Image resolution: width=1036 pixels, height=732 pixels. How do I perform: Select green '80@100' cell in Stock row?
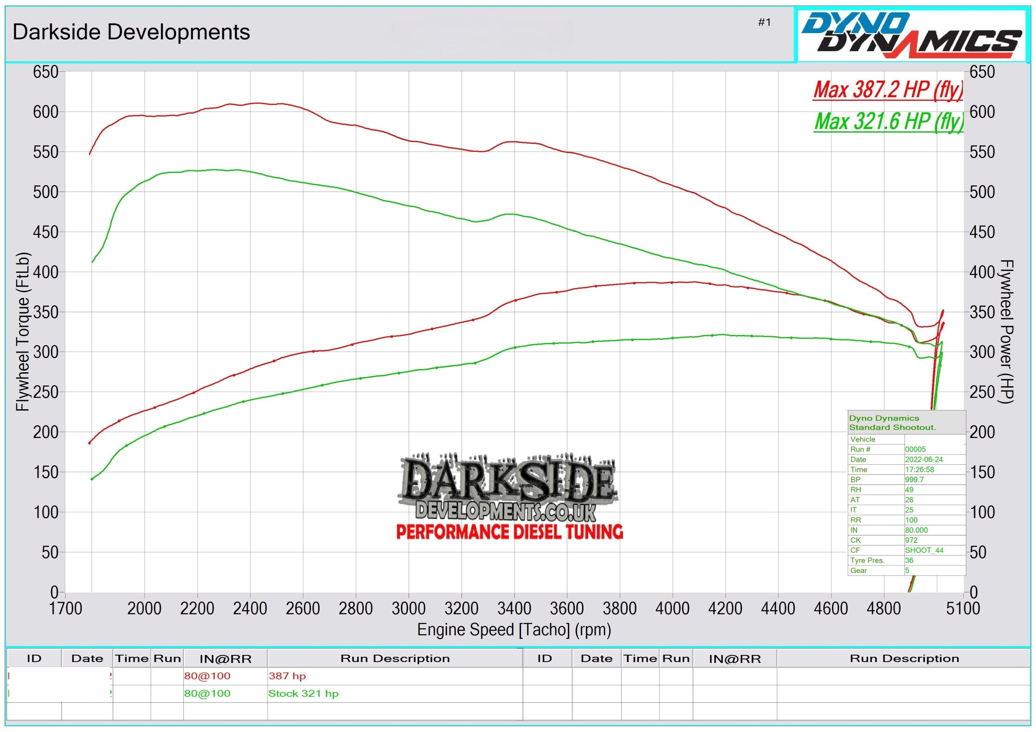[207, 693]
